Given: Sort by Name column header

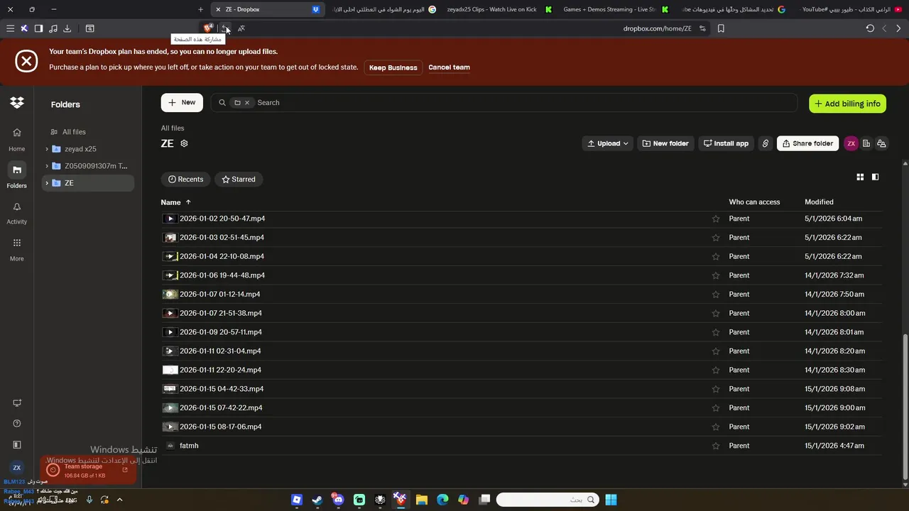Looking at the screenshot, I should coord(175,202).
